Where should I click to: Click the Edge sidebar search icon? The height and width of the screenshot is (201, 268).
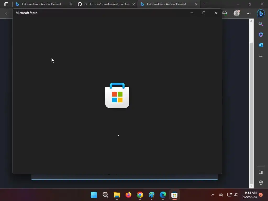[261, 24]
